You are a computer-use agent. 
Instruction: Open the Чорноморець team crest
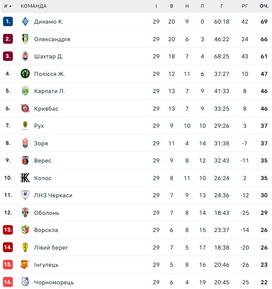pos(25,282)
